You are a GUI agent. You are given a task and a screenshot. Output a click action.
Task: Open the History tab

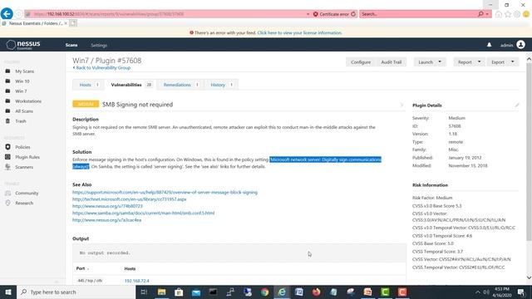click(222, 85)
